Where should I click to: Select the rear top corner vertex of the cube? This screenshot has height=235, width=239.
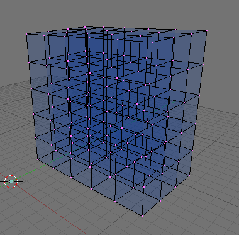(x=85, y=27)
